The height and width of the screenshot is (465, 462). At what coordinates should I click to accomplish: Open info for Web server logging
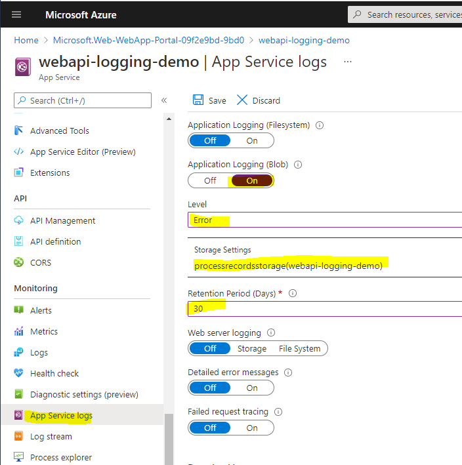point(271,333)
